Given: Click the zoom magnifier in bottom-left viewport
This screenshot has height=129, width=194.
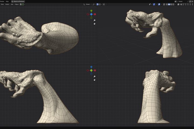Looking at the screenshot, I should coord(94,77).
